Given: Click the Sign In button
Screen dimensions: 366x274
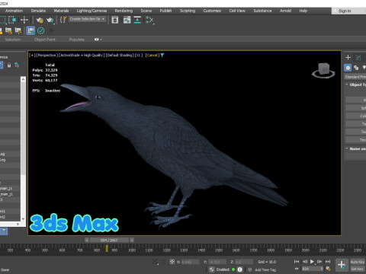Looking at the screenshot, I should click(345, 11).
